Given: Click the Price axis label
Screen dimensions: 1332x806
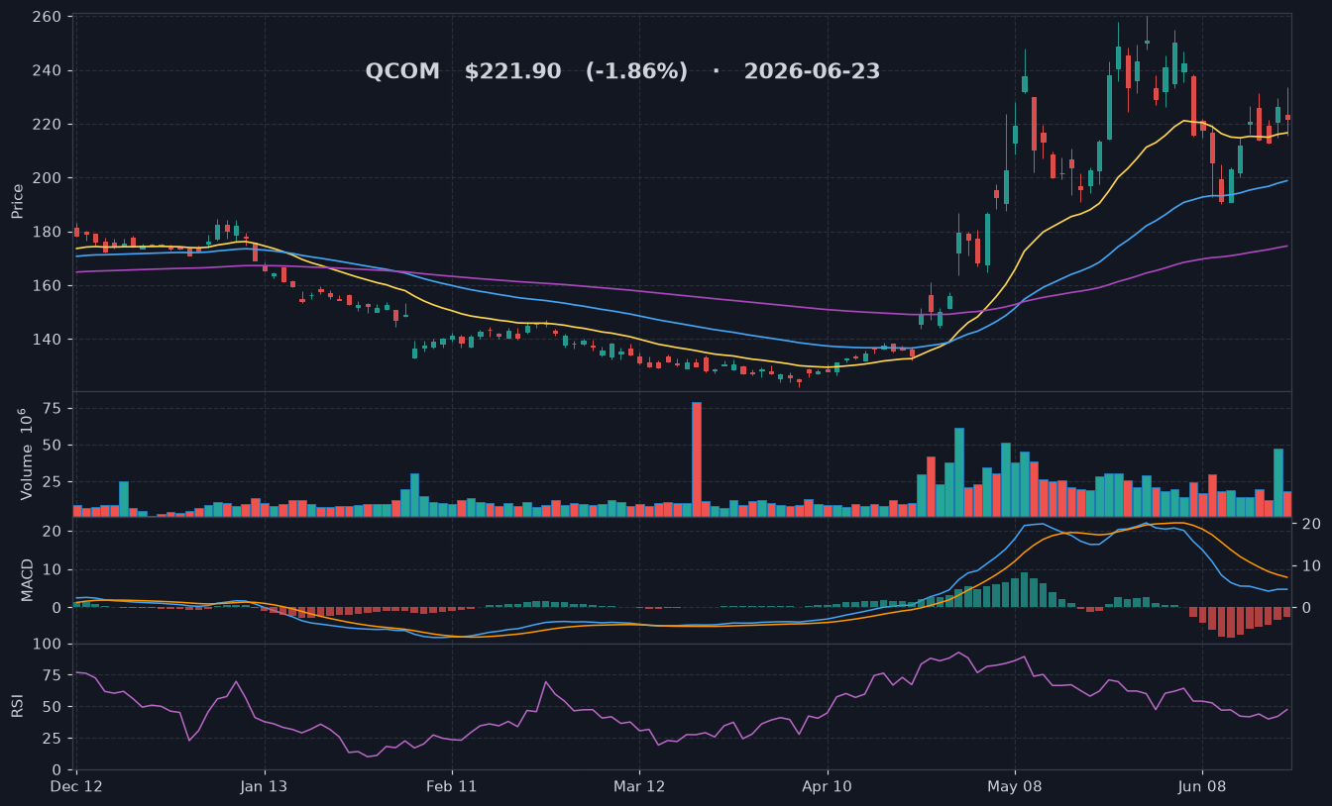Looking at the screenshot, I should (x=17, y=201).
